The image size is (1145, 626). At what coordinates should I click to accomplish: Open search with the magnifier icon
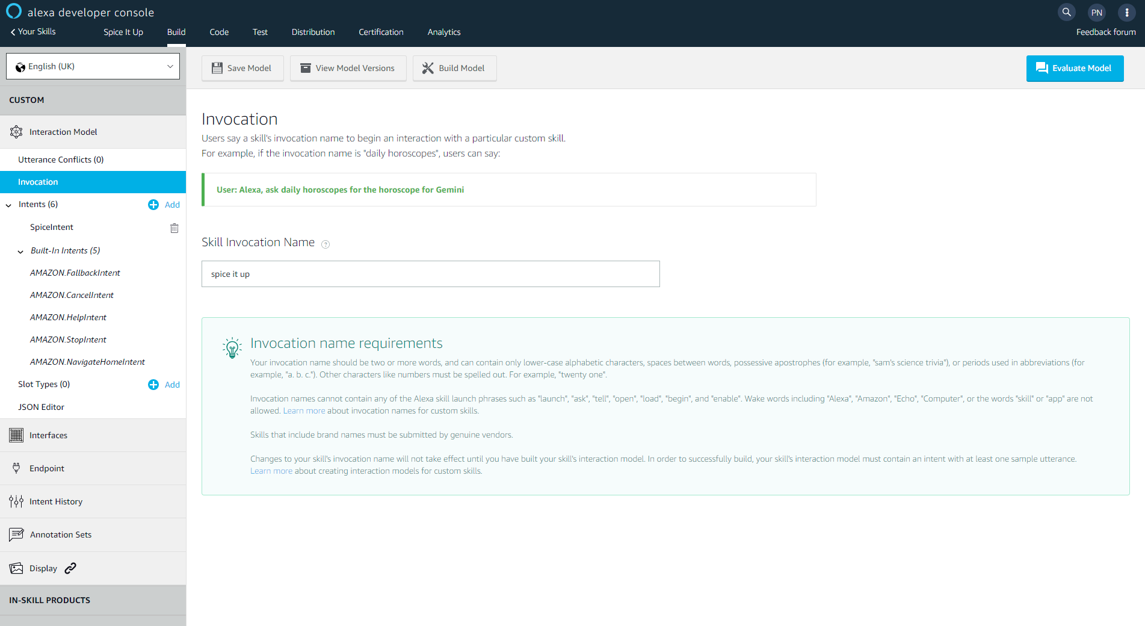tap(1066, 12)
